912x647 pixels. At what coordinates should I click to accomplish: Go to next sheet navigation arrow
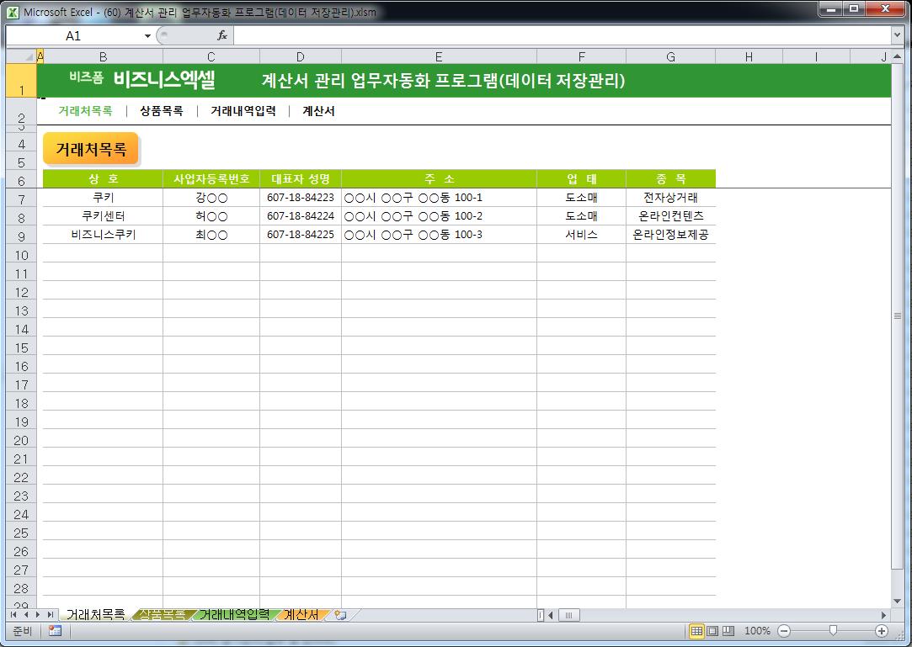click(x=38, y=614)
